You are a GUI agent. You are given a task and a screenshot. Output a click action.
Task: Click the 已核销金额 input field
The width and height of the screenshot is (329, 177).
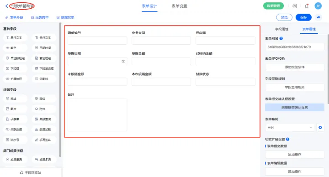click(x=226, y=61)
